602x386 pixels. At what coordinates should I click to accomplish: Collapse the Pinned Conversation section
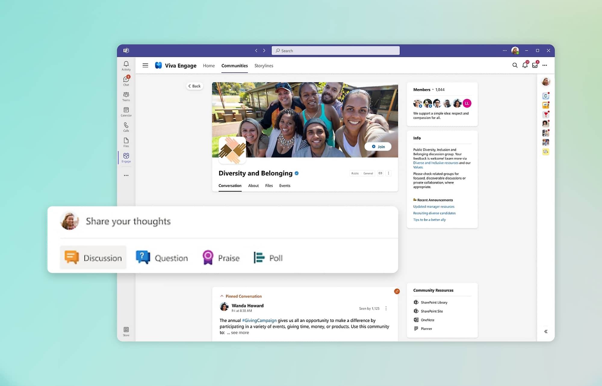coord(222,296)
